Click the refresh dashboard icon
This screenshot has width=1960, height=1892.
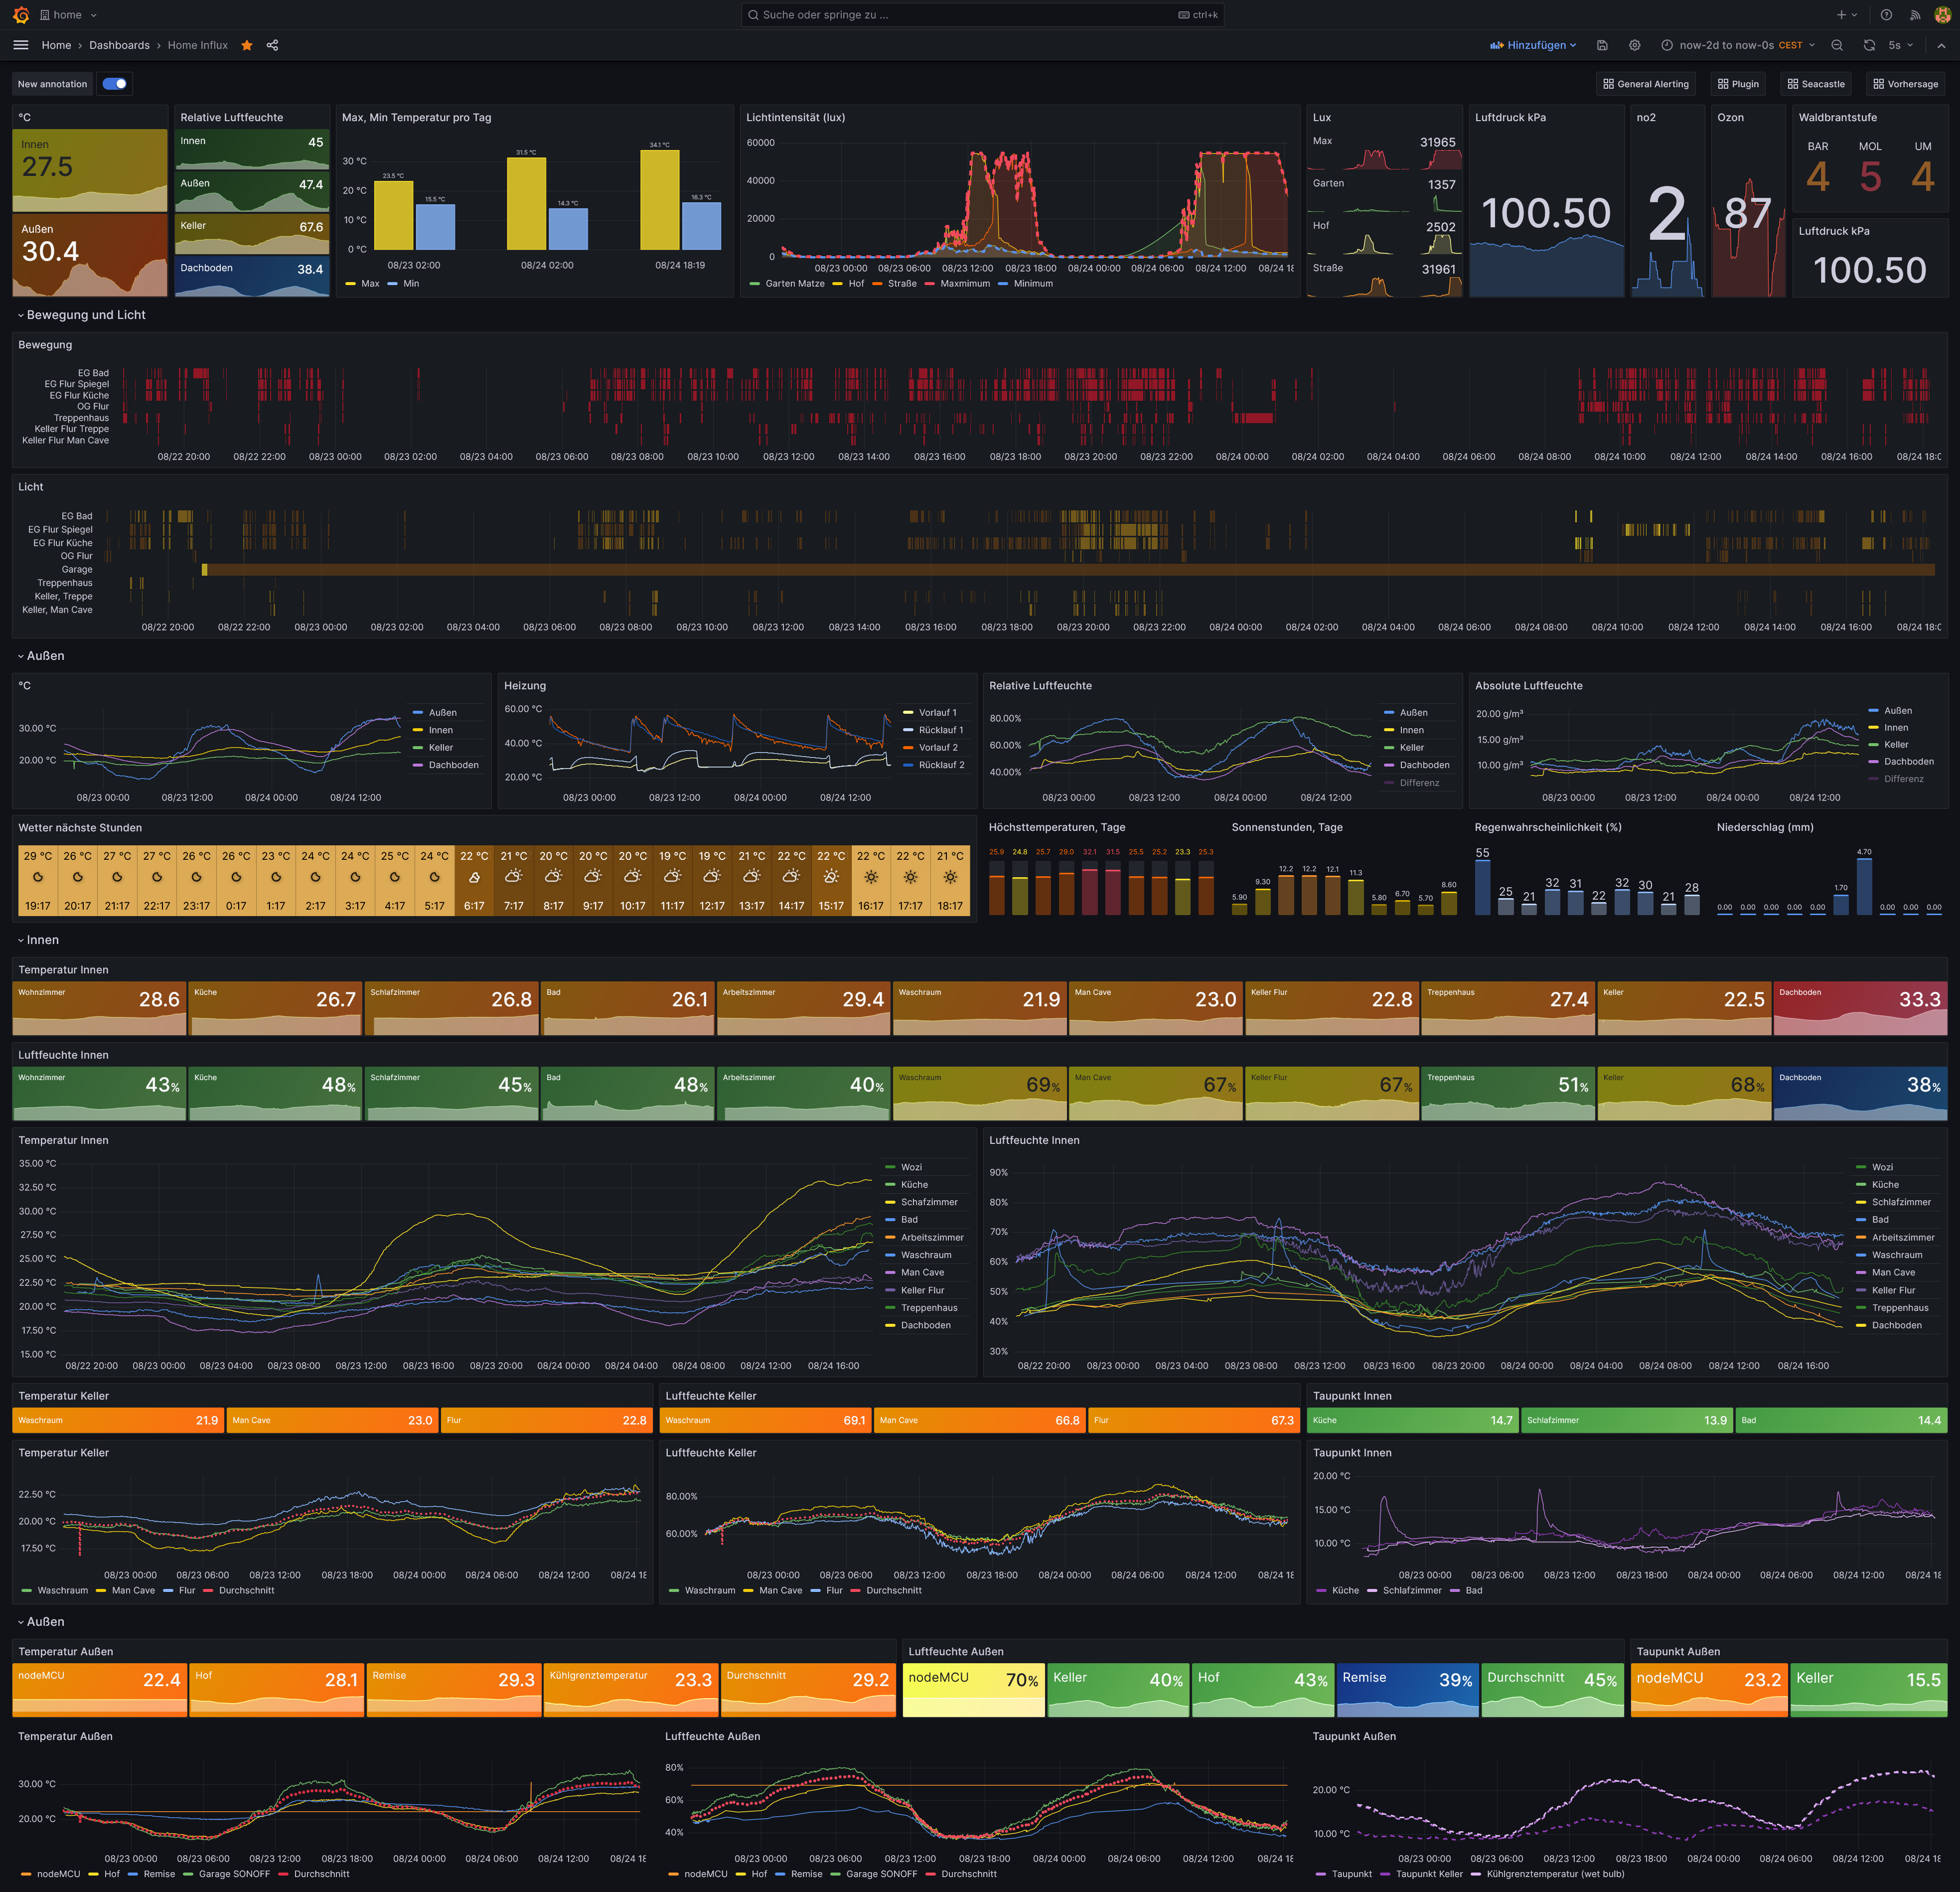click(1869, 45)
